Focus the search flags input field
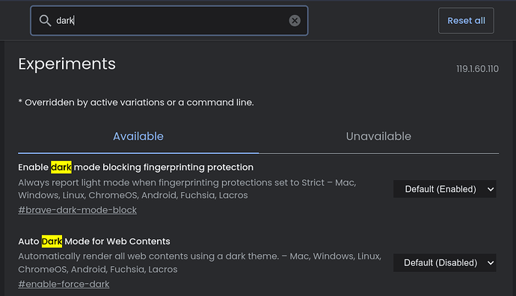Screen dimensions: 516x296 point(169,21)
